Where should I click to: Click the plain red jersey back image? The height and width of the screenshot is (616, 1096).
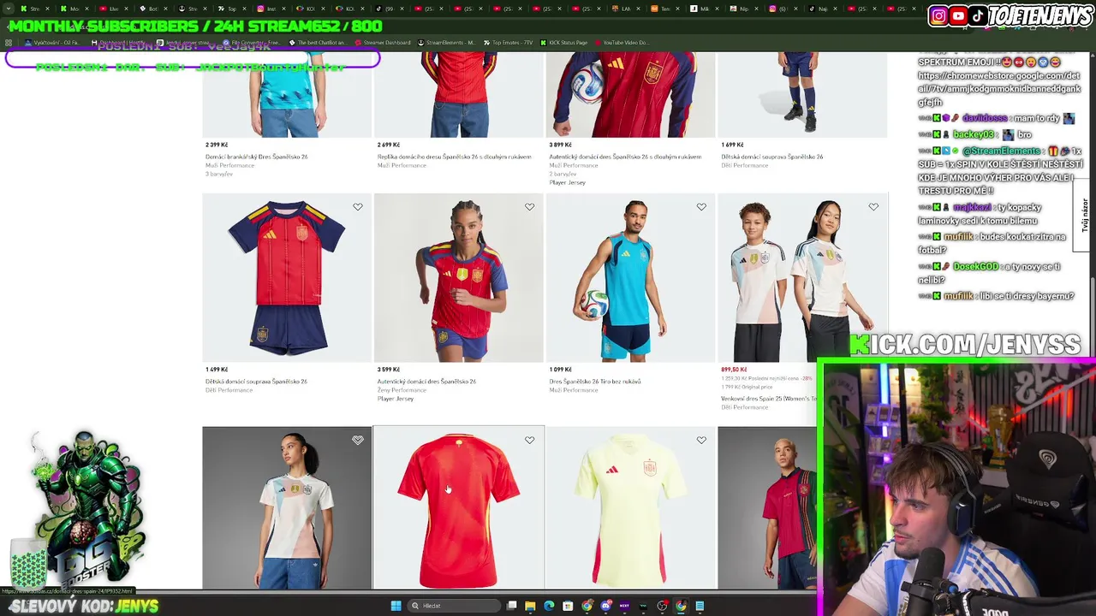459,508
